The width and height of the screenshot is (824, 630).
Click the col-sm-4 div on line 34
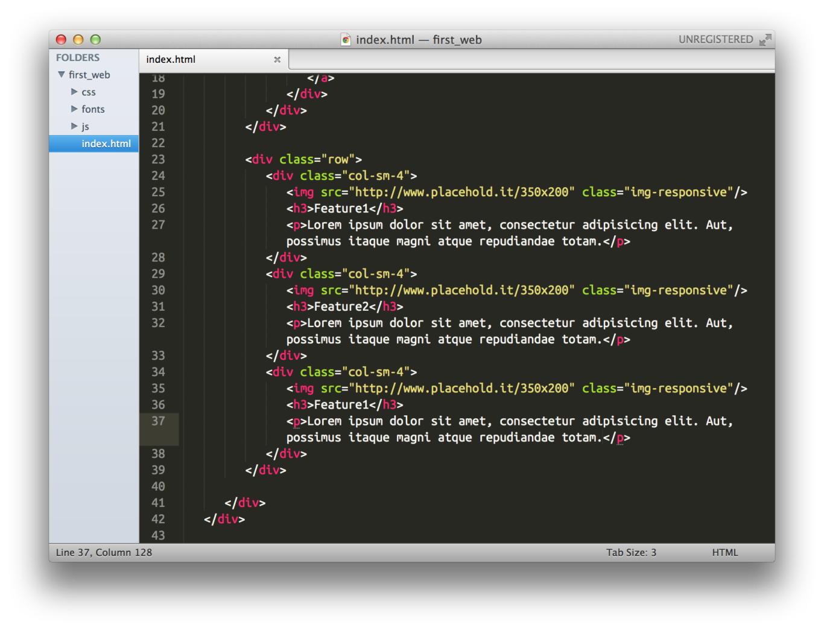341,372
